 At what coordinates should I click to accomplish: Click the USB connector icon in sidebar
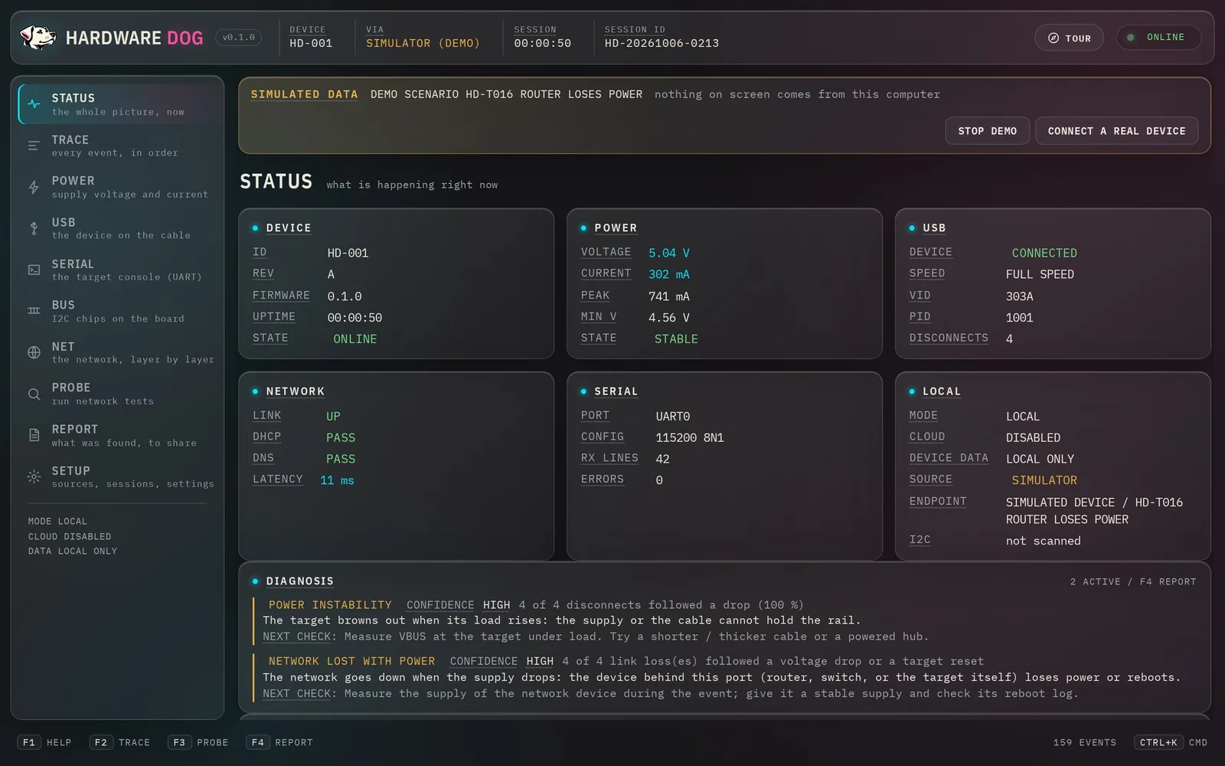tap(34, 228)
